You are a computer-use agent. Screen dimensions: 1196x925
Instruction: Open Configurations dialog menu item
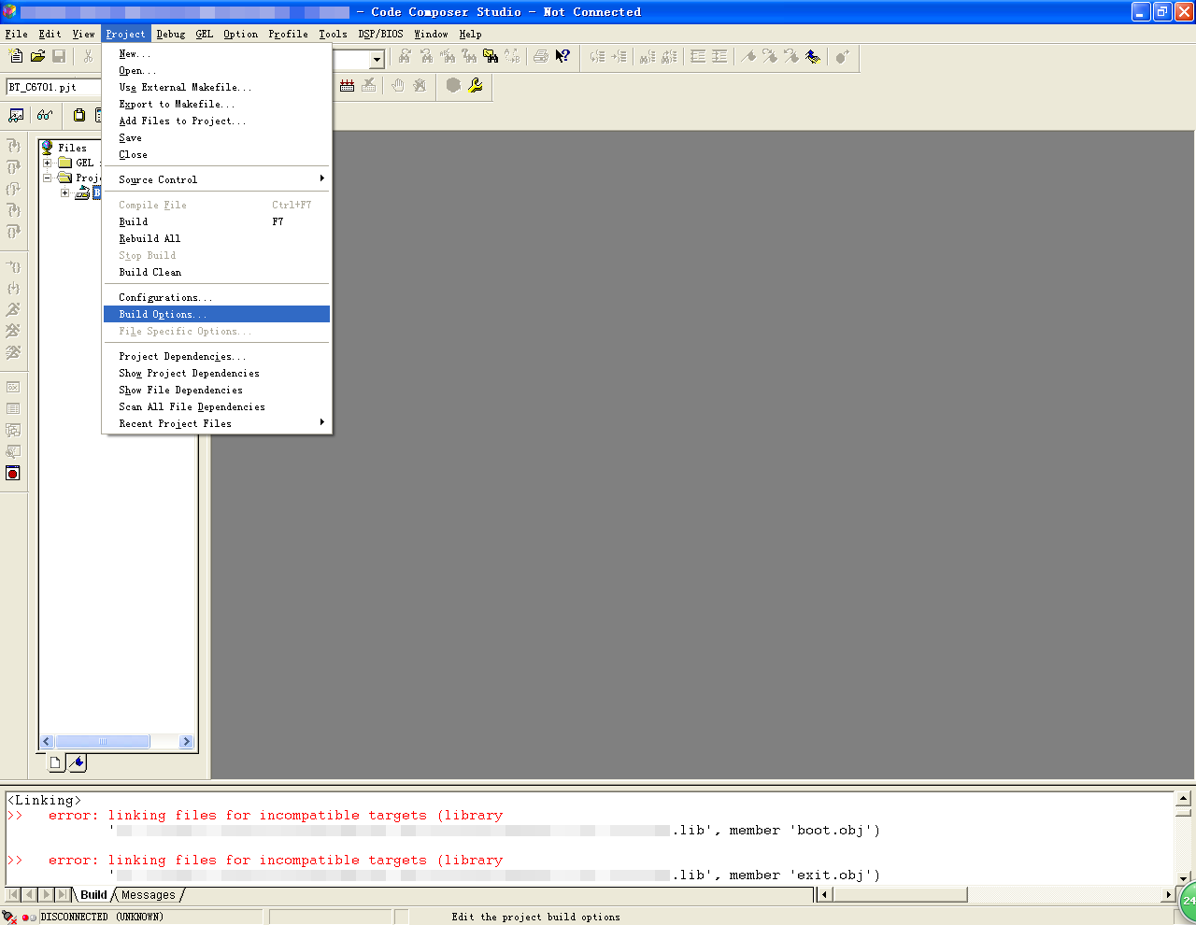pos(217,297)
